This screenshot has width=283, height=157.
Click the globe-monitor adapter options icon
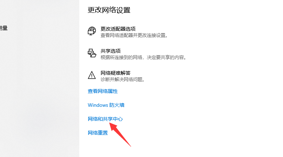(92, 31)
